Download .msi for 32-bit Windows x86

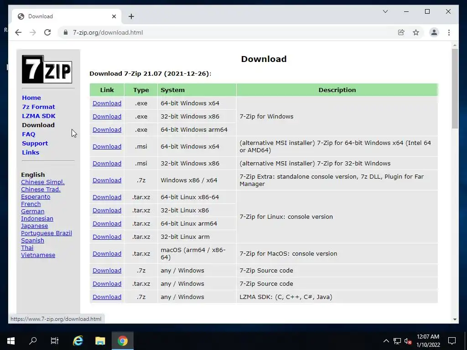pos(107,164)
